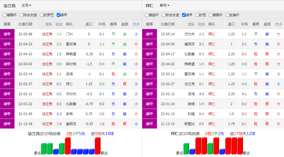Toggle the 球会友谊 checkbox under 法兰克
284x157 pixels.
pyautogui.click(x=21, y=15)
